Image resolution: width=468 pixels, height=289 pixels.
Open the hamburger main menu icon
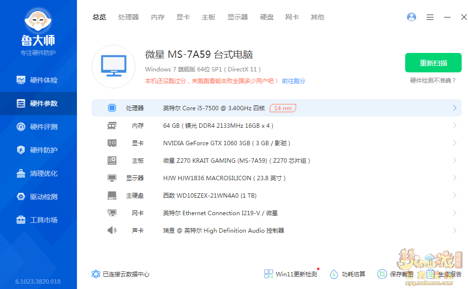430,17
